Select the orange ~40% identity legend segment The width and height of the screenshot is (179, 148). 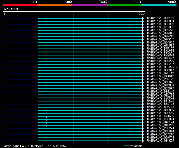[x=55, y=5]
